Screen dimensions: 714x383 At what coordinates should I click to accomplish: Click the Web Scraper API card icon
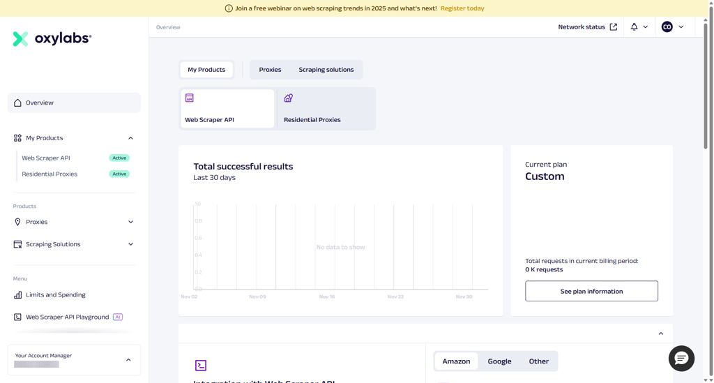[190, 98]
